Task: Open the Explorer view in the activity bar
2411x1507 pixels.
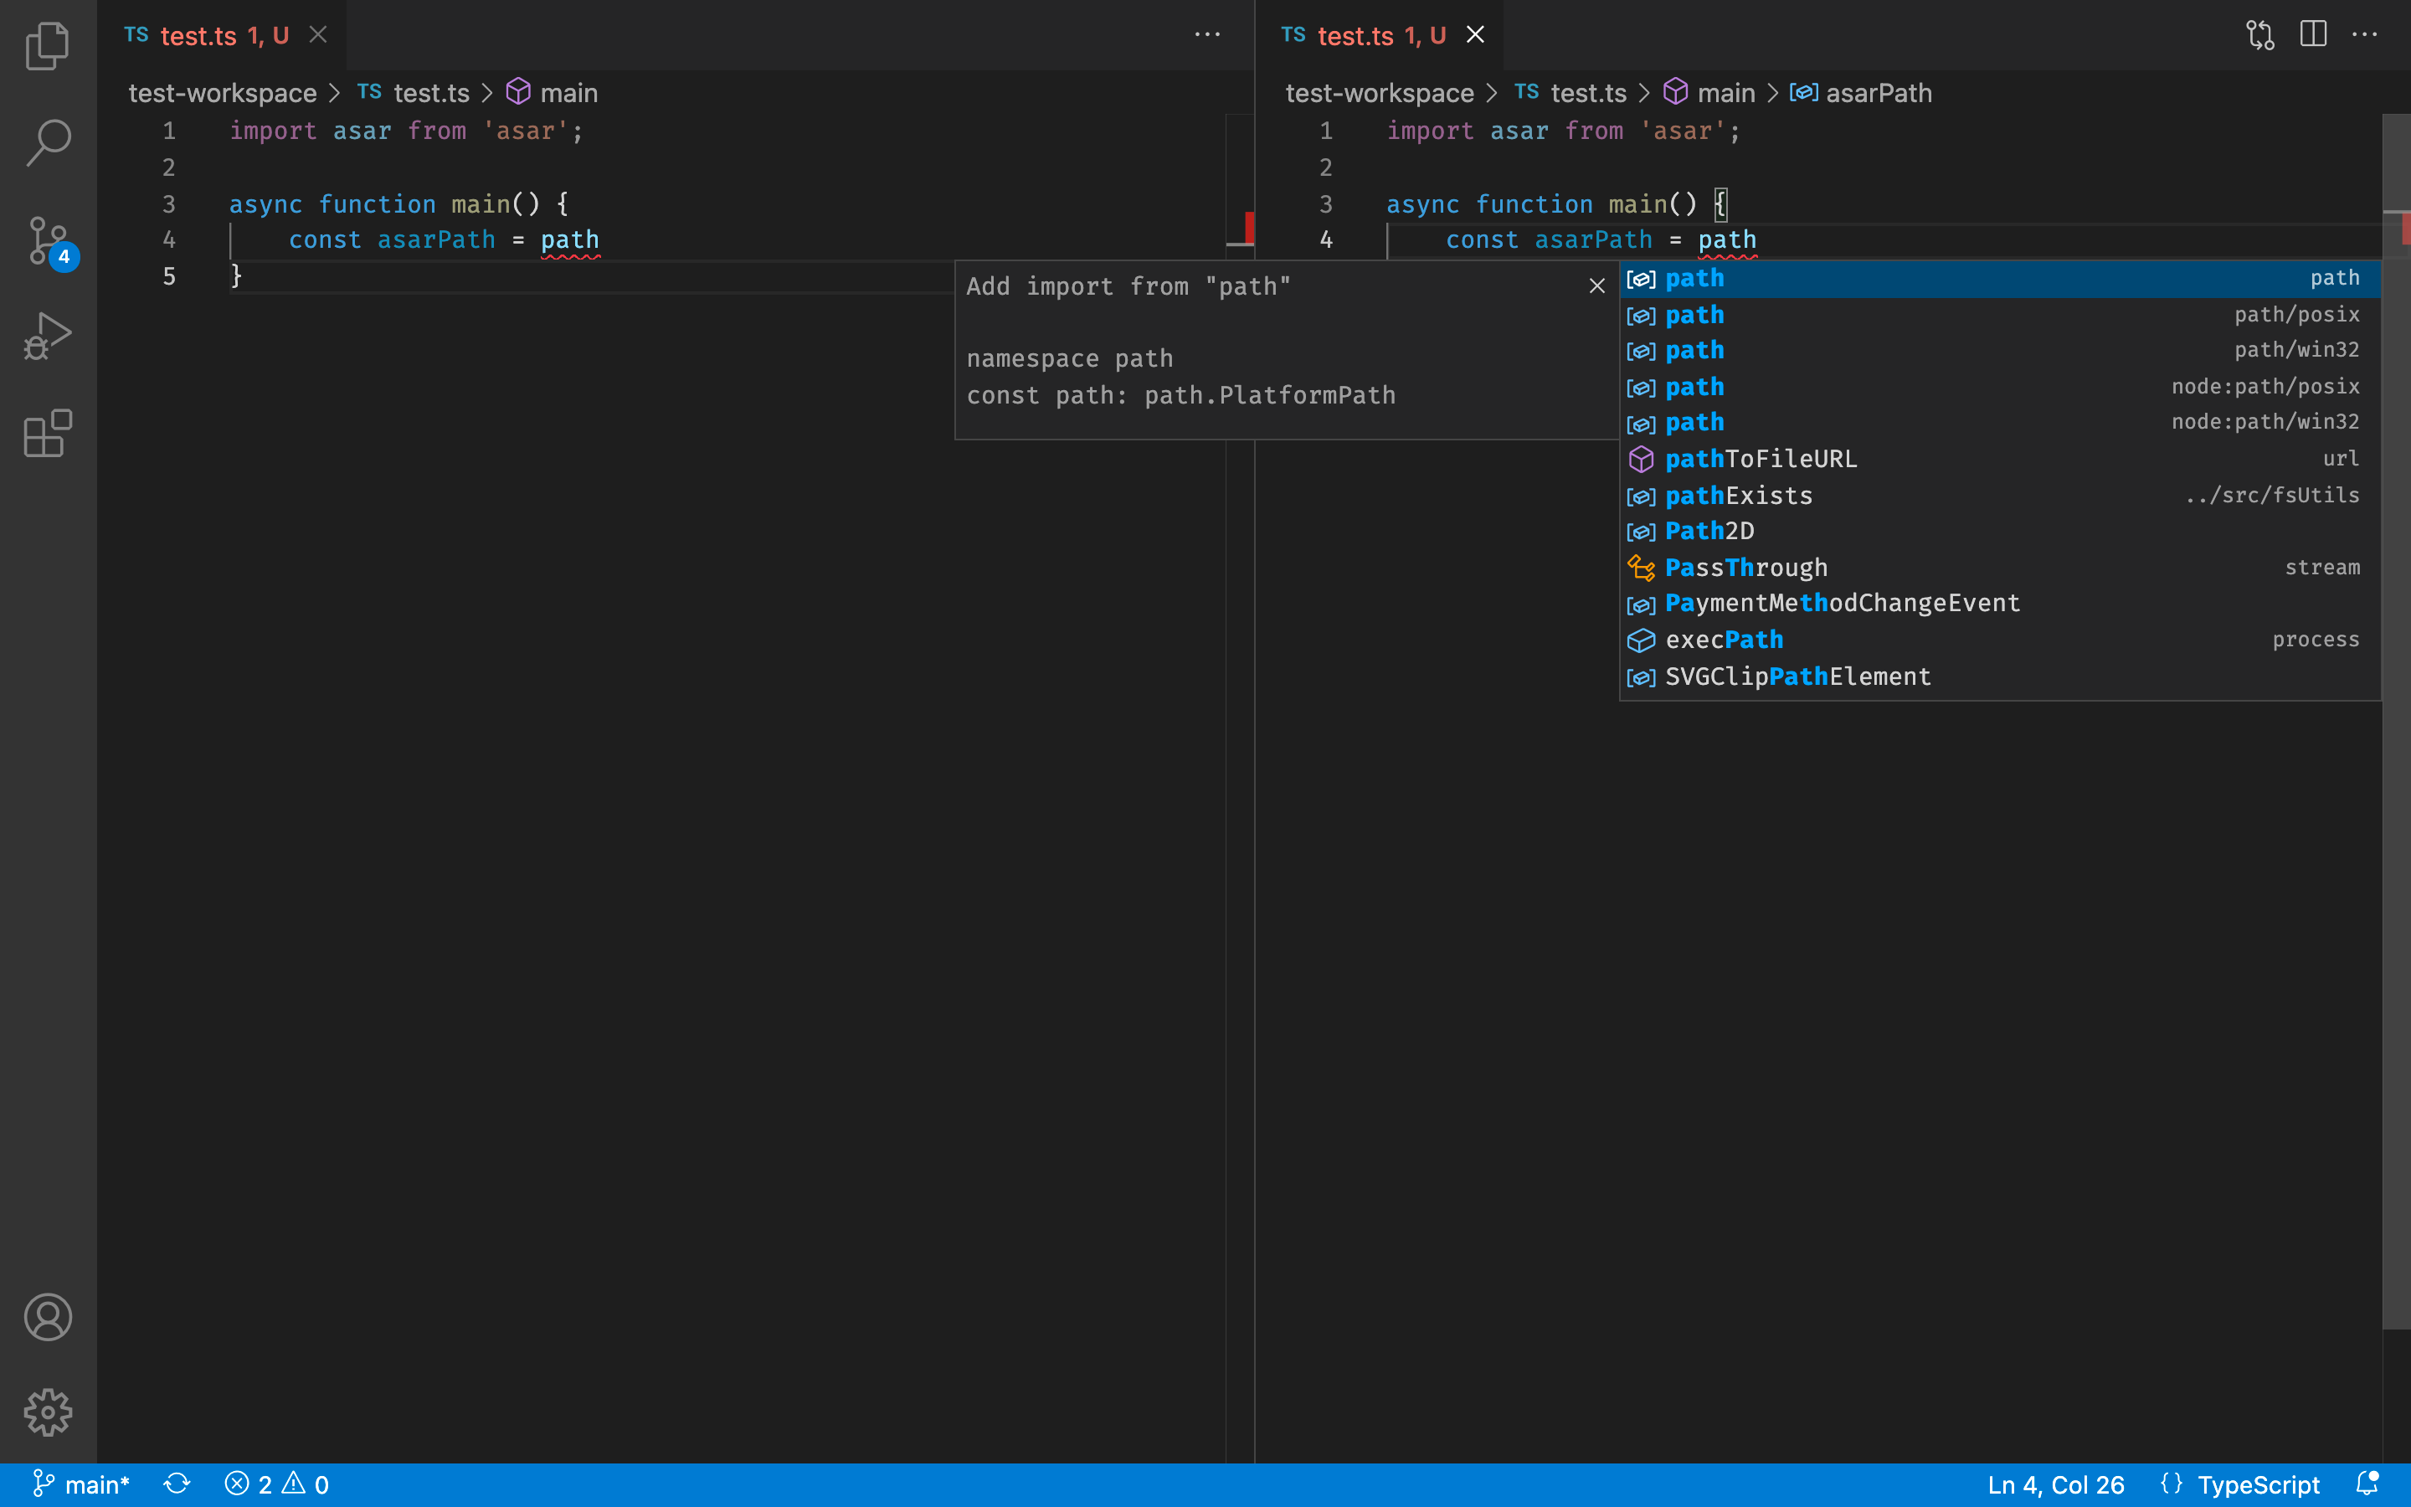Action: click(47, 45)
